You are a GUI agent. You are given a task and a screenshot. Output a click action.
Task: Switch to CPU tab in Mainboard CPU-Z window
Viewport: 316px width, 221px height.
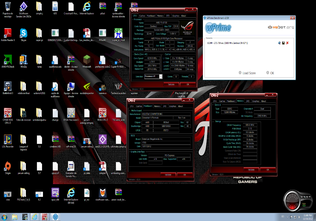pos(131,106)
